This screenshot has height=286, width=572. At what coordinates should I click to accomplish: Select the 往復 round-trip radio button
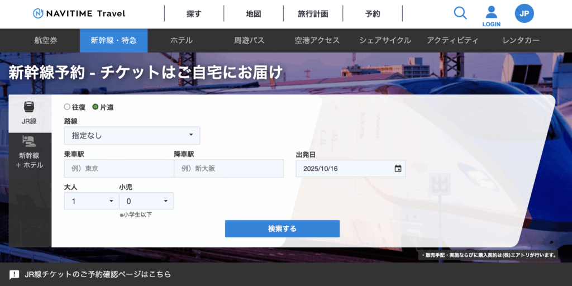68,107
